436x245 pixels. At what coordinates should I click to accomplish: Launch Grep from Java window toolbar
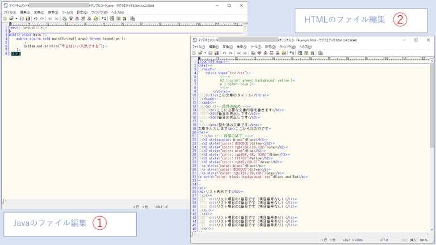pos(95,19)
